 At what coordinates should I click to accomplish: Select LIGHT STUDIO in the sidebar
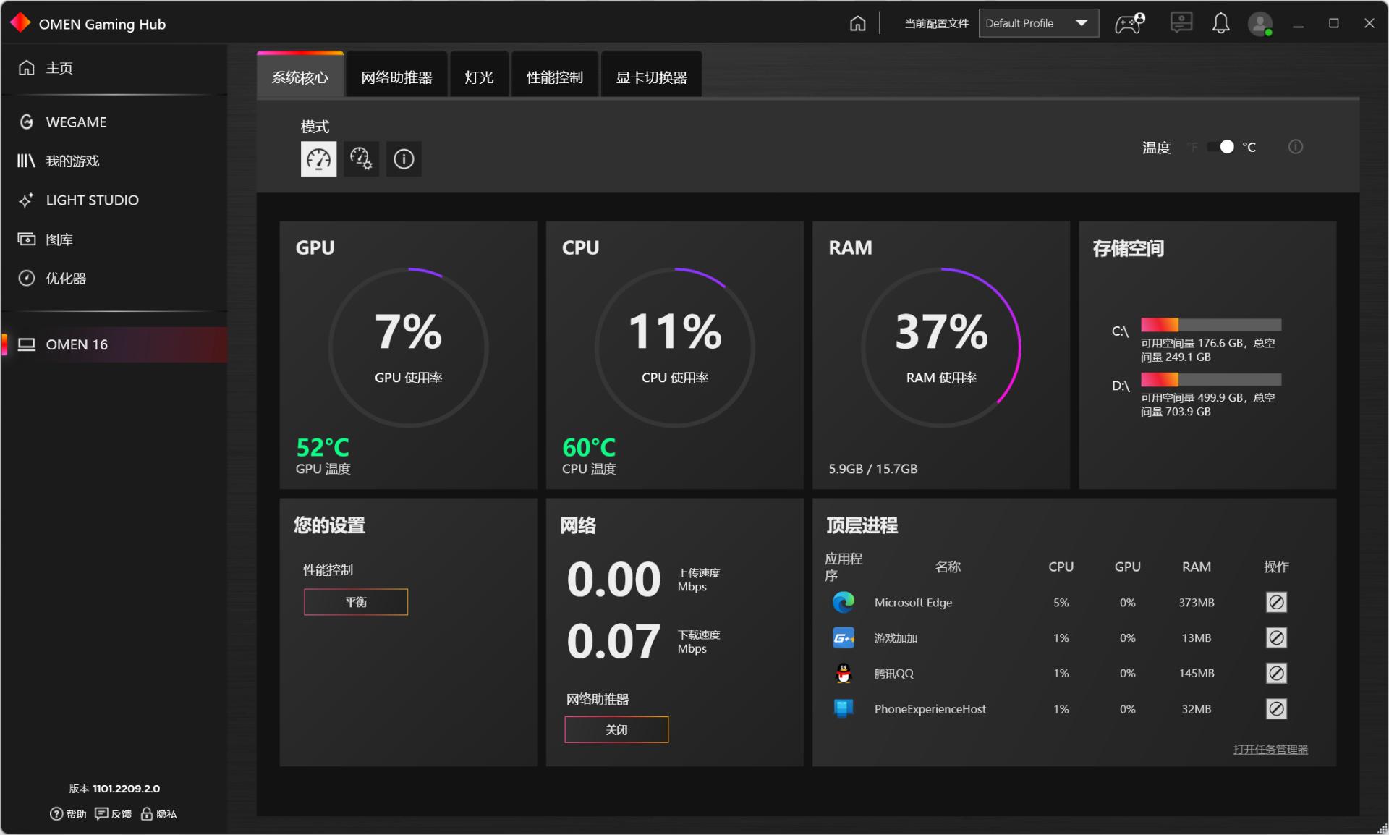click(x=92, y=200)
